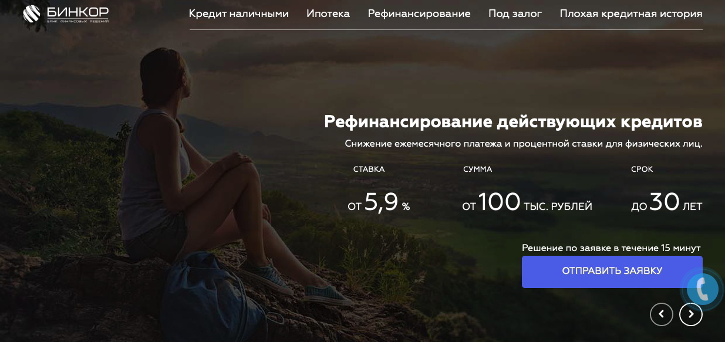
Task: Click the Рефинансирование действующих кредитов headline
Action: pyautogui.click(x=513, y=122)
